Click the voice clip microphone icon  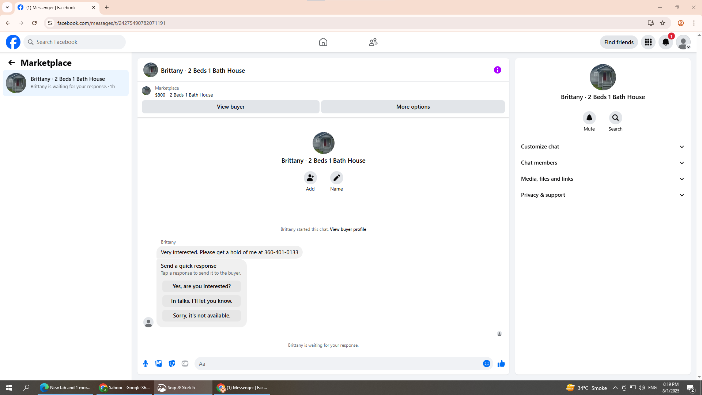click(x=146, y=364)
